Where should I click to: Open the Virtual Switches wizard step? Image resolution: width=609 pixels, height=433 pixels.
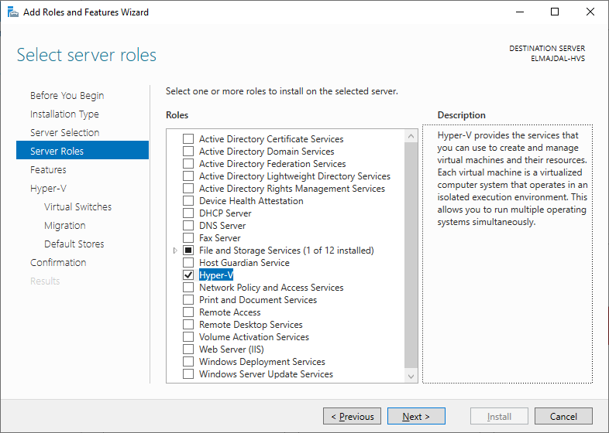[x=77, y=207]
